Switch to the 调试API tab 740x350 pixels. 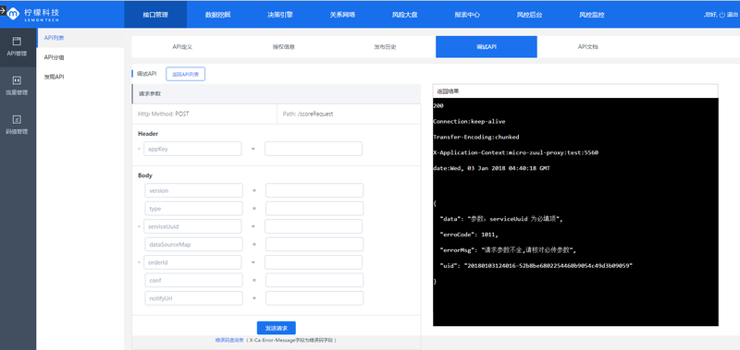coord(487,46)
